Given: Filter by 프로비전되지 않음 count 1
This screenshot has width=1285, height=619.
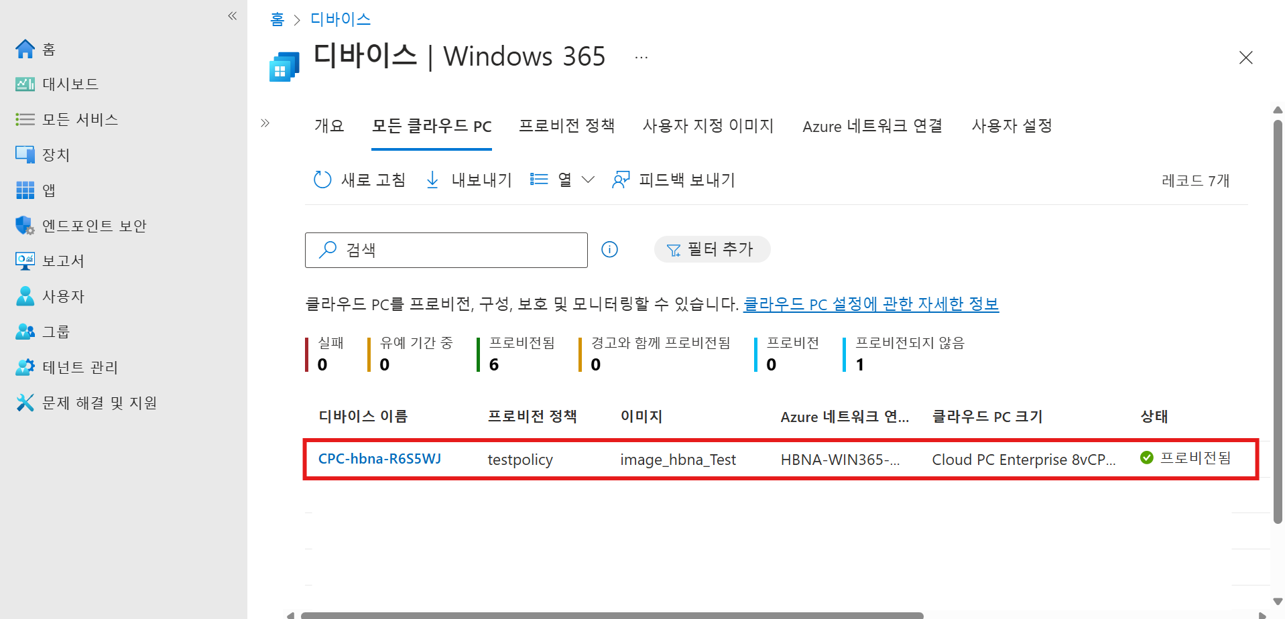Looking at the screenshot, I should point(904,354).
